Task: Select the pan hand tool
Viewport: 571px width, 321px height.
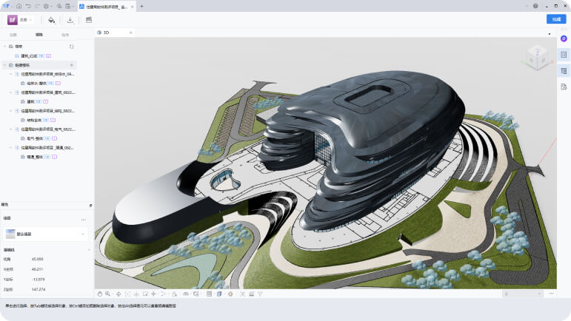Action: click(98, 294)
